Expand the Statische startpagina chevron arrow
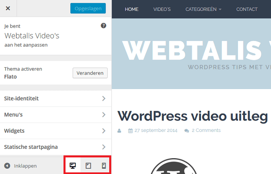Image resolution: width=271 pixels, height=174 pixels. 104,147
